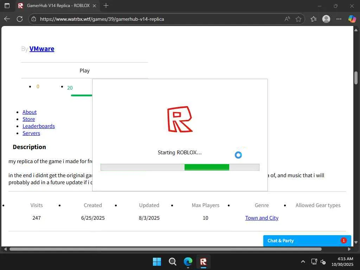Open Windows Search from taskbar
Screen dimensions: 360x270
point(172,262)
